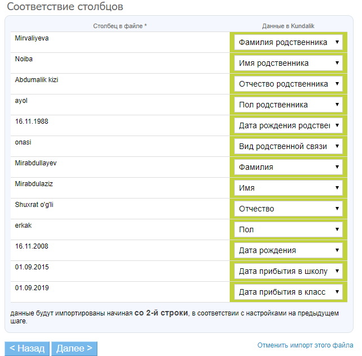Open the 'Фамилия родственника' dropdown
Viewport: 362px width, 356px height.
[288, 42]
